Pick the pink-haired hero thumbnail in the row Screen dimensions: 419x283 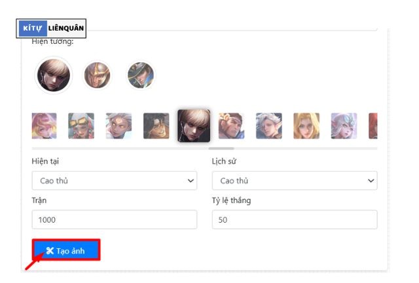click(44, 126)
